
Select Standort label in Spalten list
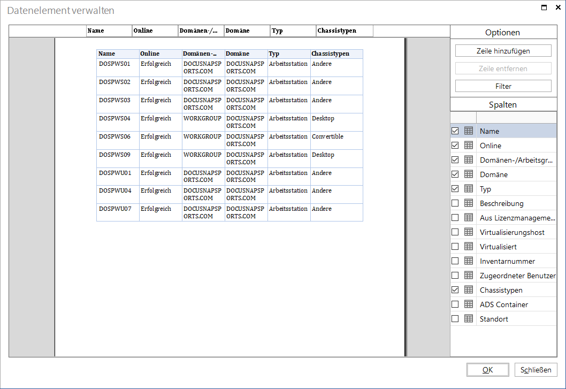point(493,319)
